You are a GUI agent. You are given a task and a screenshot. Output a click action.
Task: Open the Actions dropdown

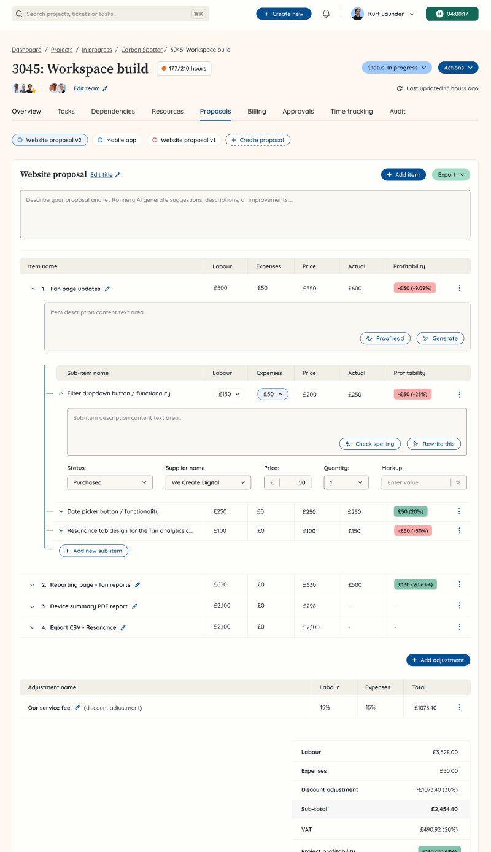458,68
